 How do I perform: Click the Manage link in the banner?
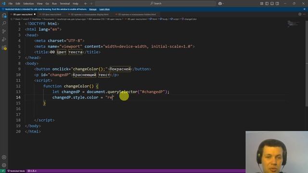point(93,9)
